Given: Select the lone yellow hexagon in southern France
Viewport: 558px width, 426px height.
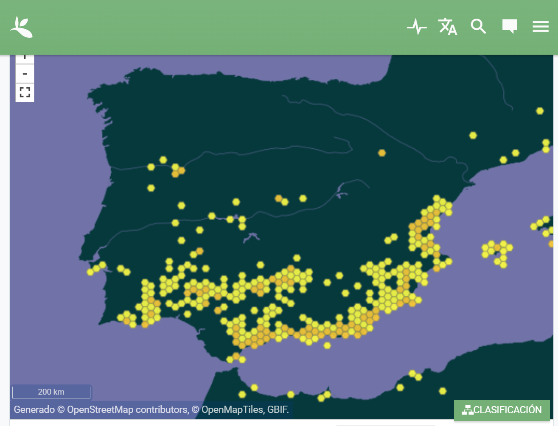Looking at the screenshot, I should coord(540,111).
